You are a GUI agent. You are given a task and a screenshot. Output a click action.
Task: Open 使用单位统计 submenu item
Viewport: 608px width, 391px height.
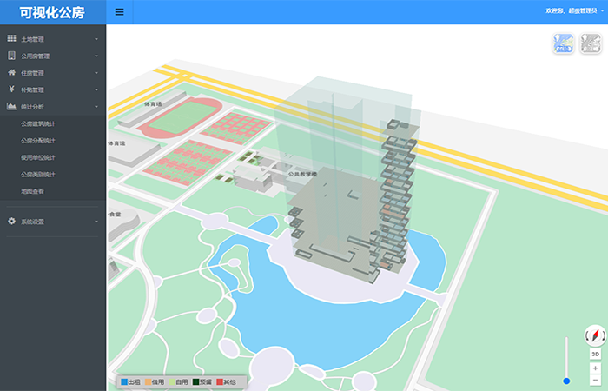tap(38, 157)
